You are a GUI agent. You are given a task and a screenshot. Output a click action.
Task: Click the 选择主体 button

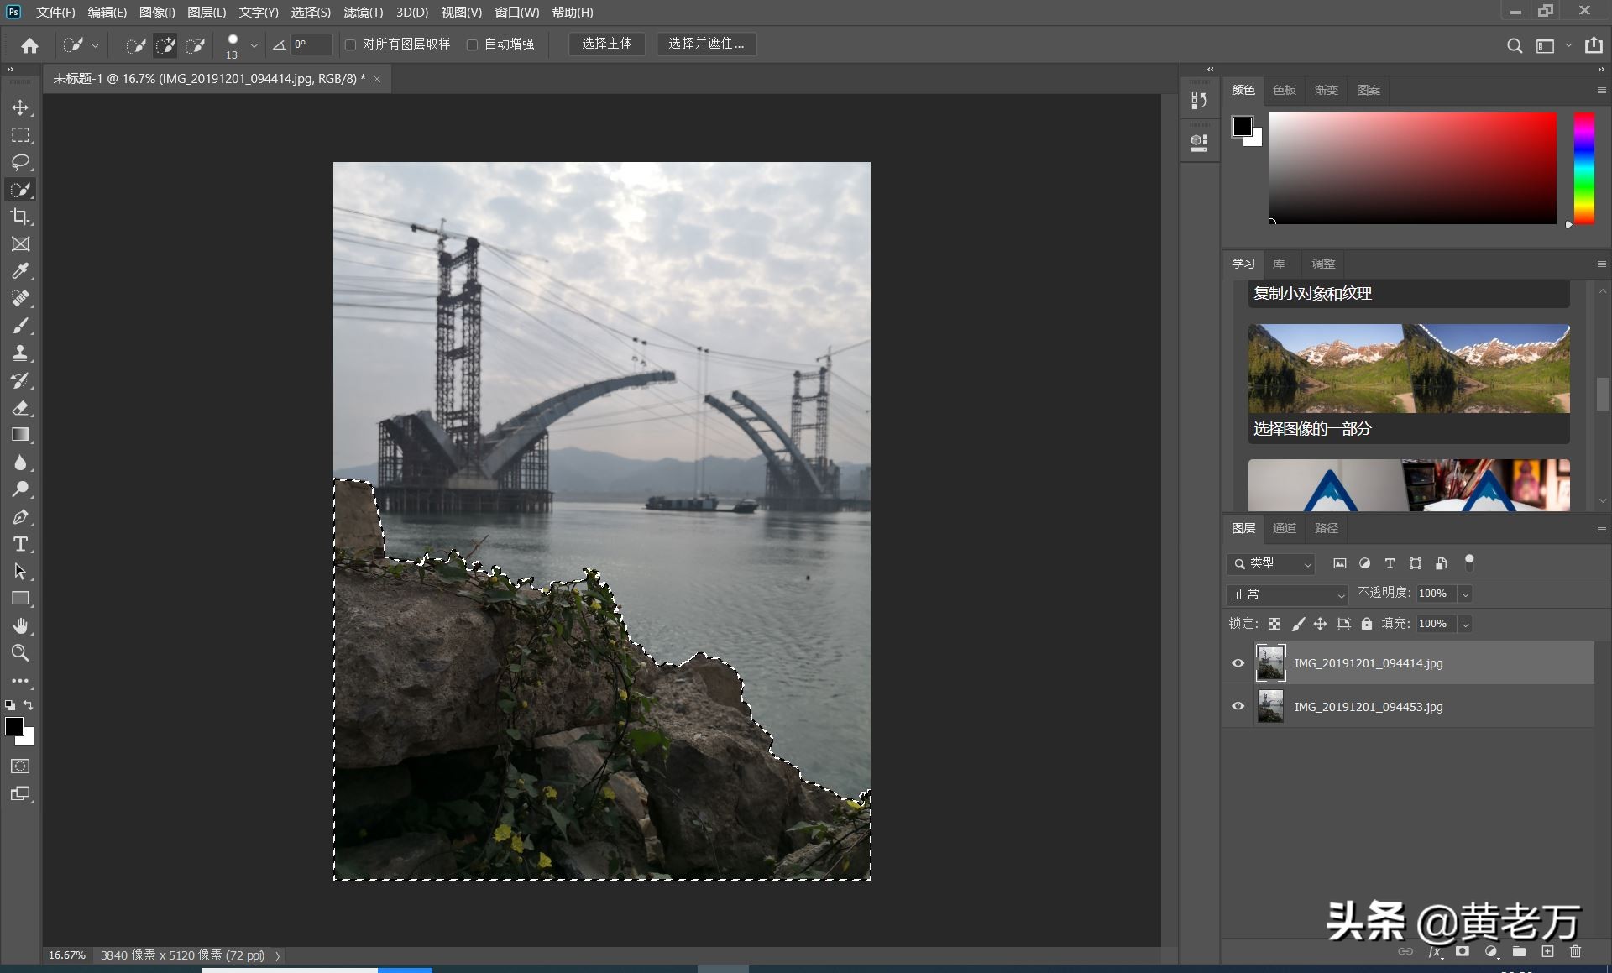point(606,44)
